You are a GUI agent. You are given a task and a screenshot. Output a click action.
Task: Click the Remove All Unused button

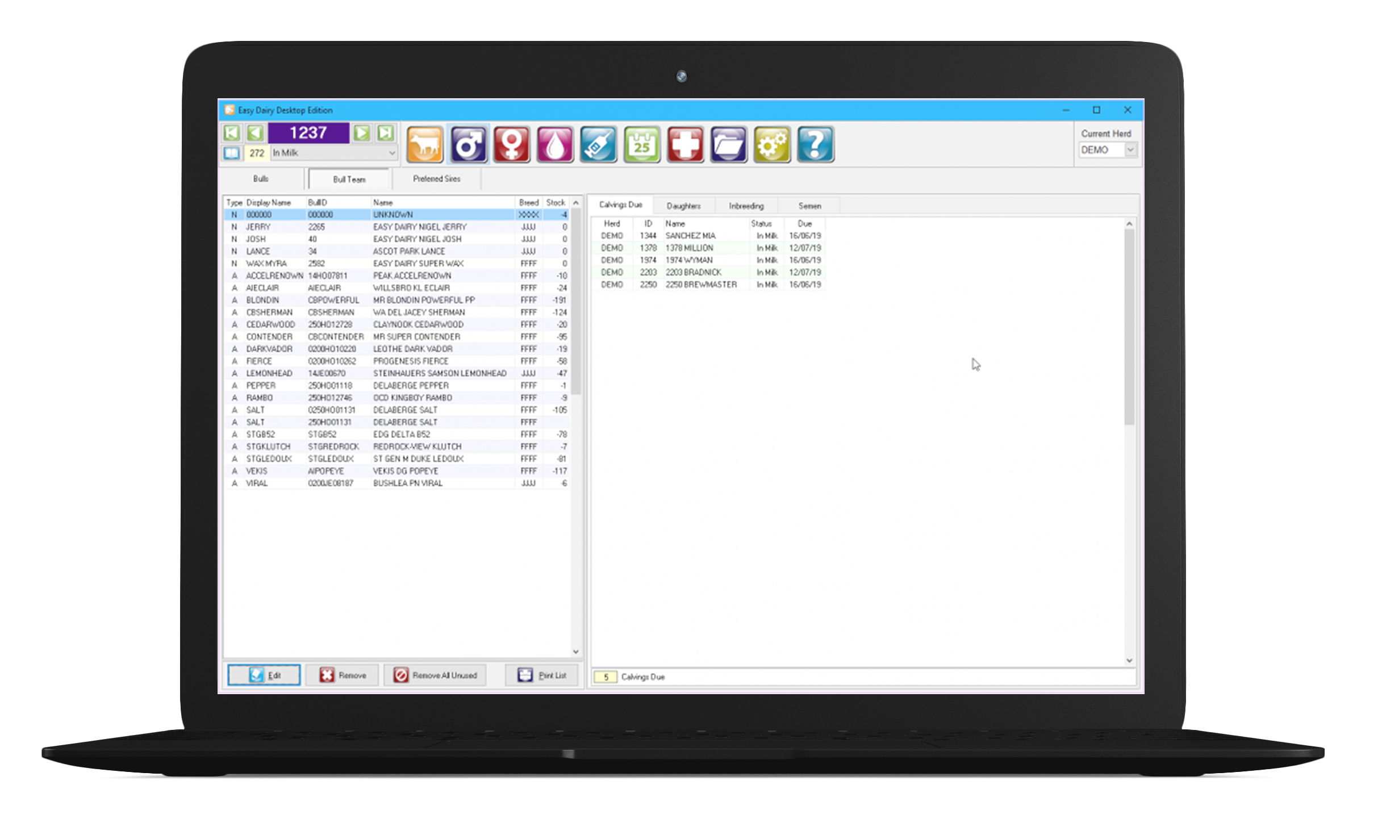tap(435, 675)
